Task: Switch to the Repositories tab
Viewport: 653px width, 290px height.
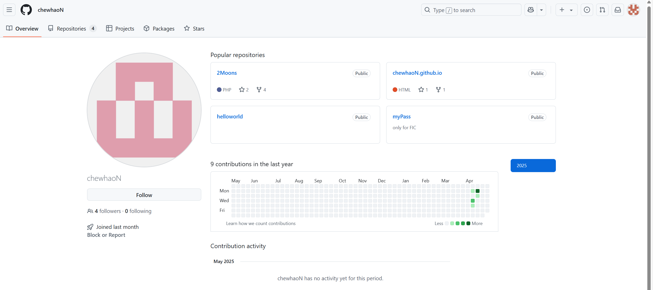Action: (x=72, y=29)
